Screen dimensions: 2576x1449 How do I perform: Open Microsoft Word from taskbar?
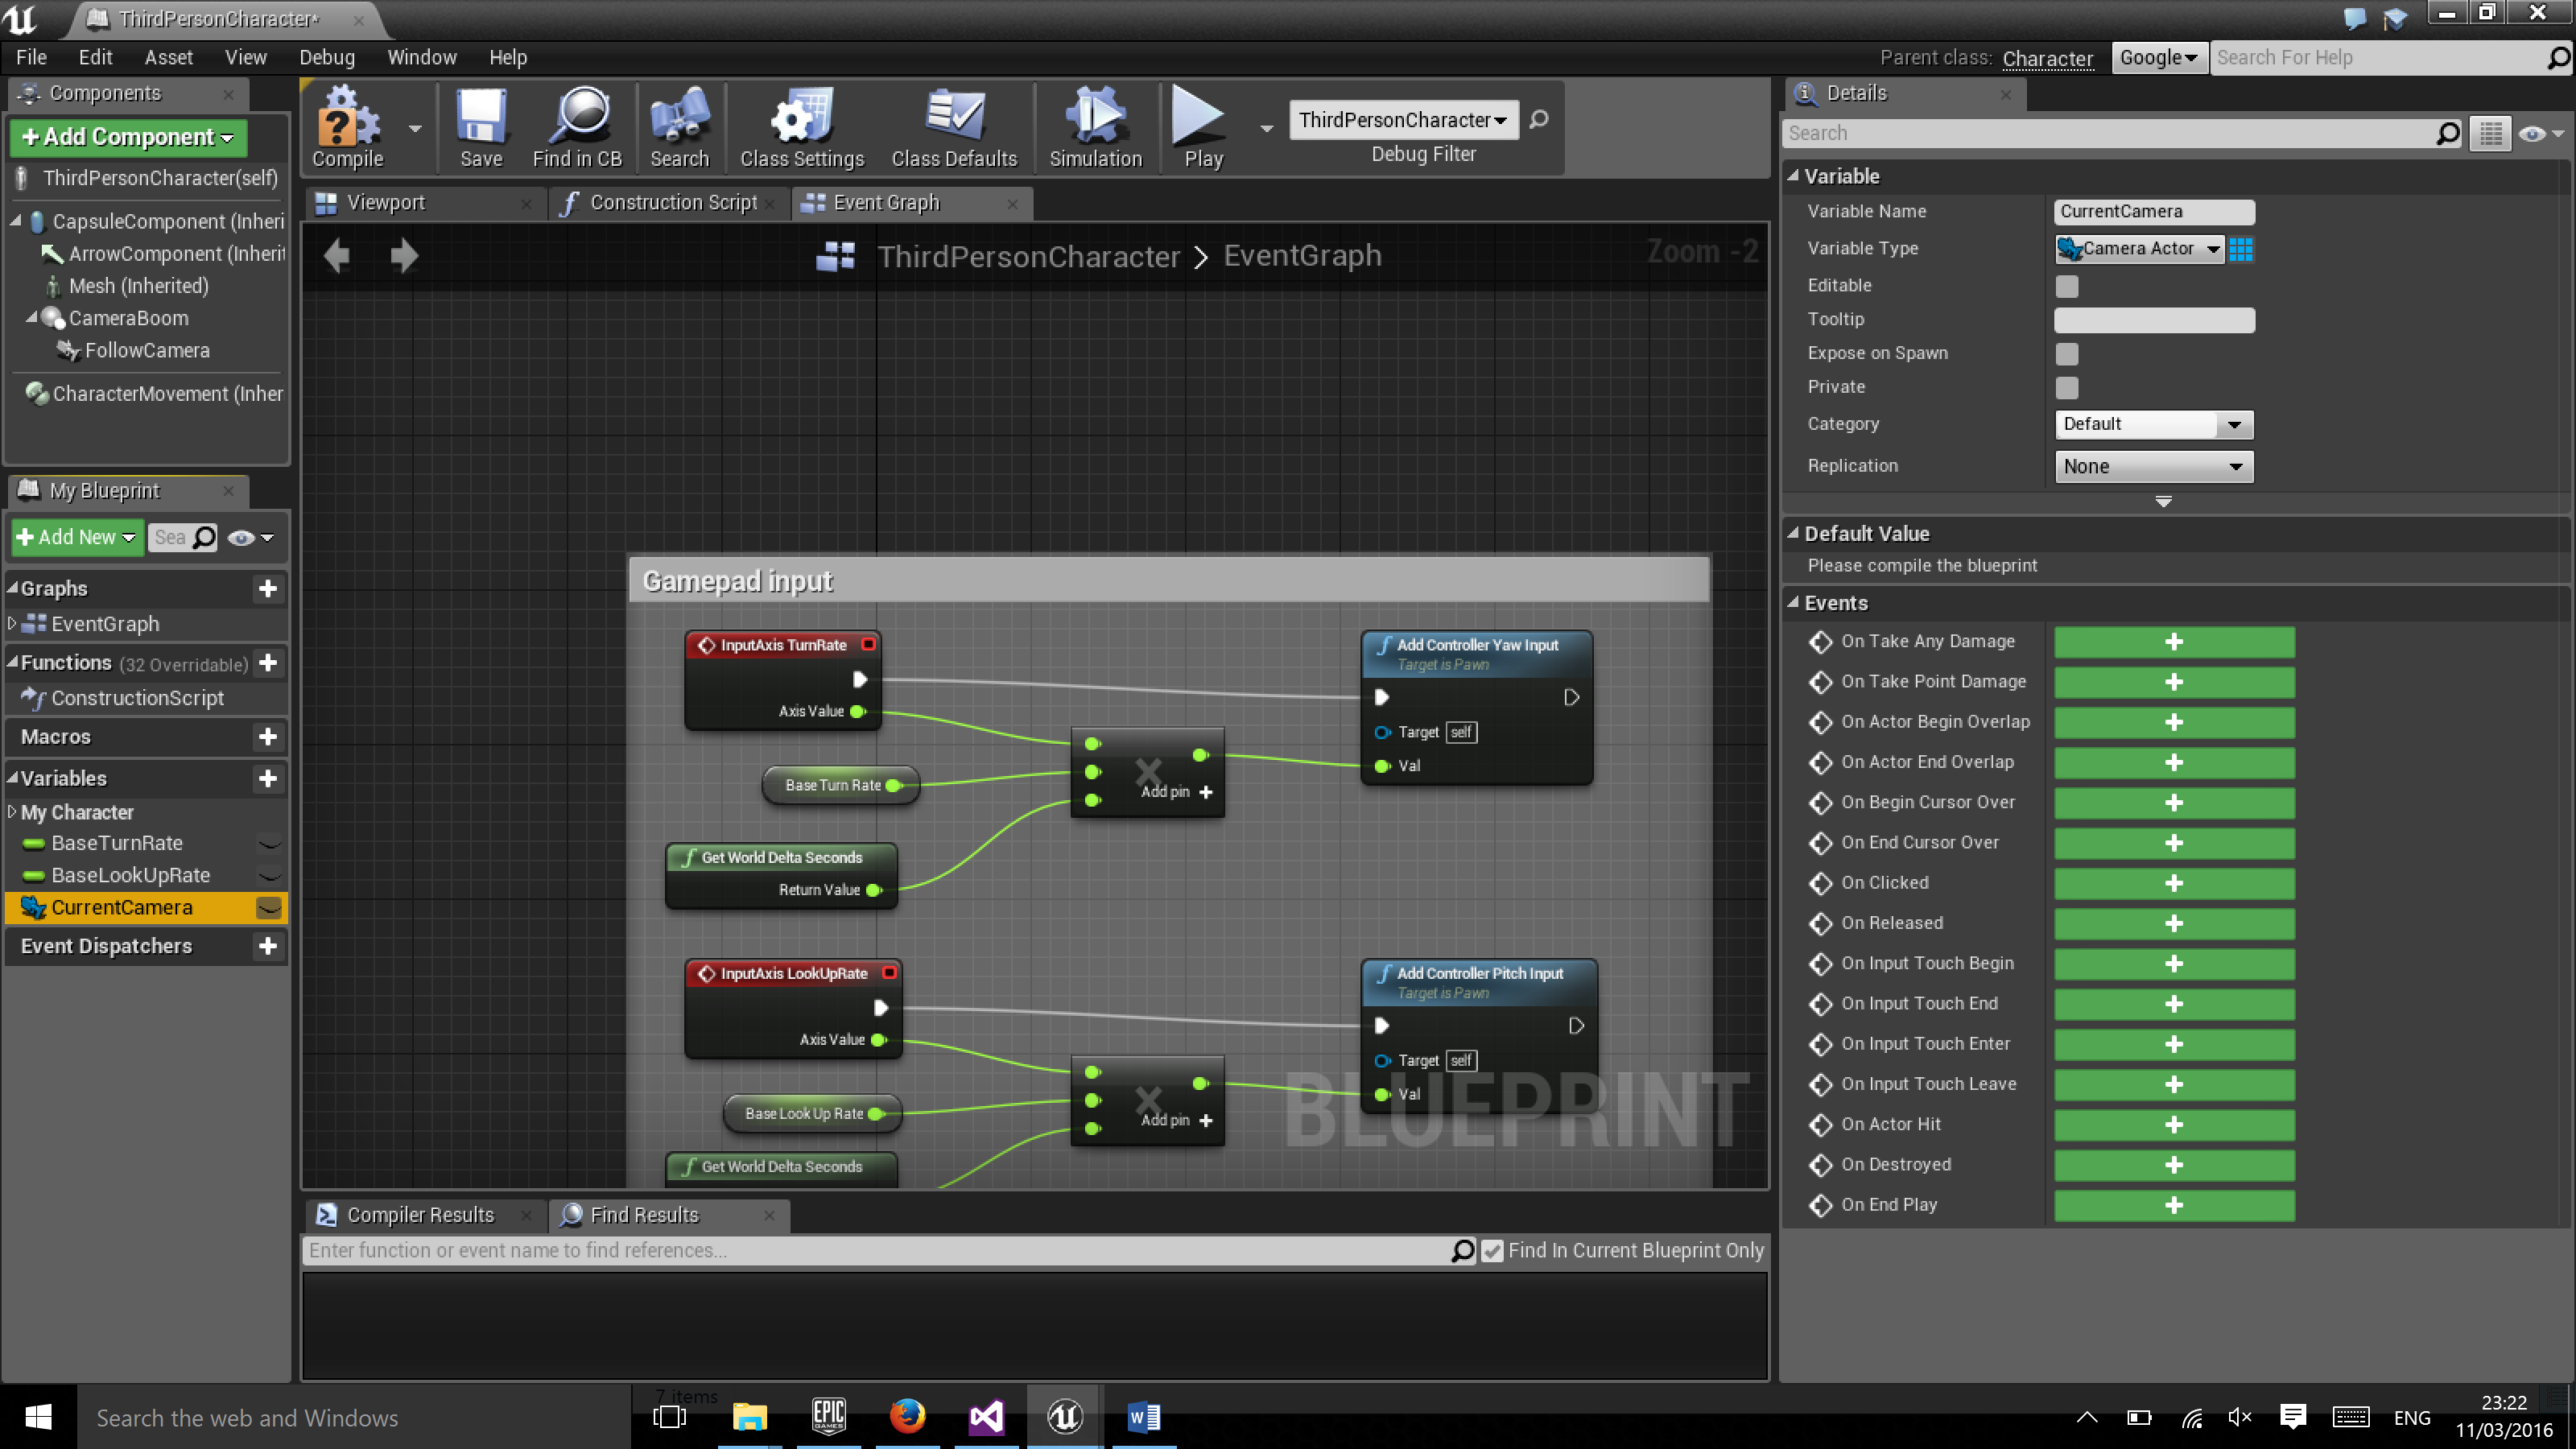1144,1416
